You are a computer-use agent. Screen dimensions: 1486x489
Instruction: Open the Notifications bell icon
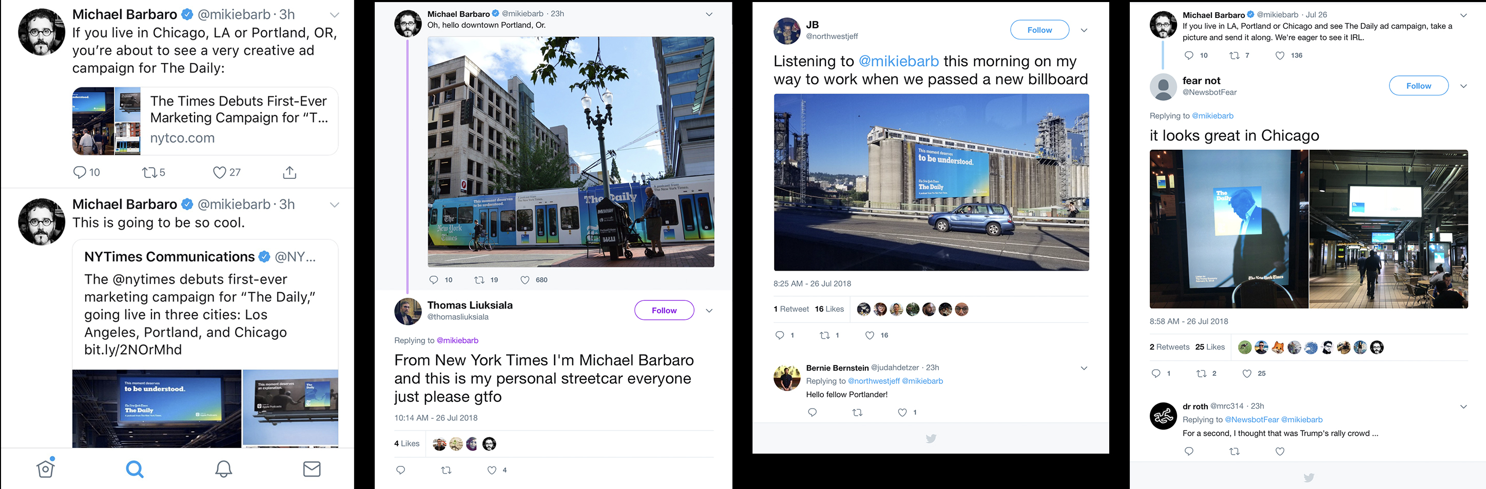(x=223, y=469)
